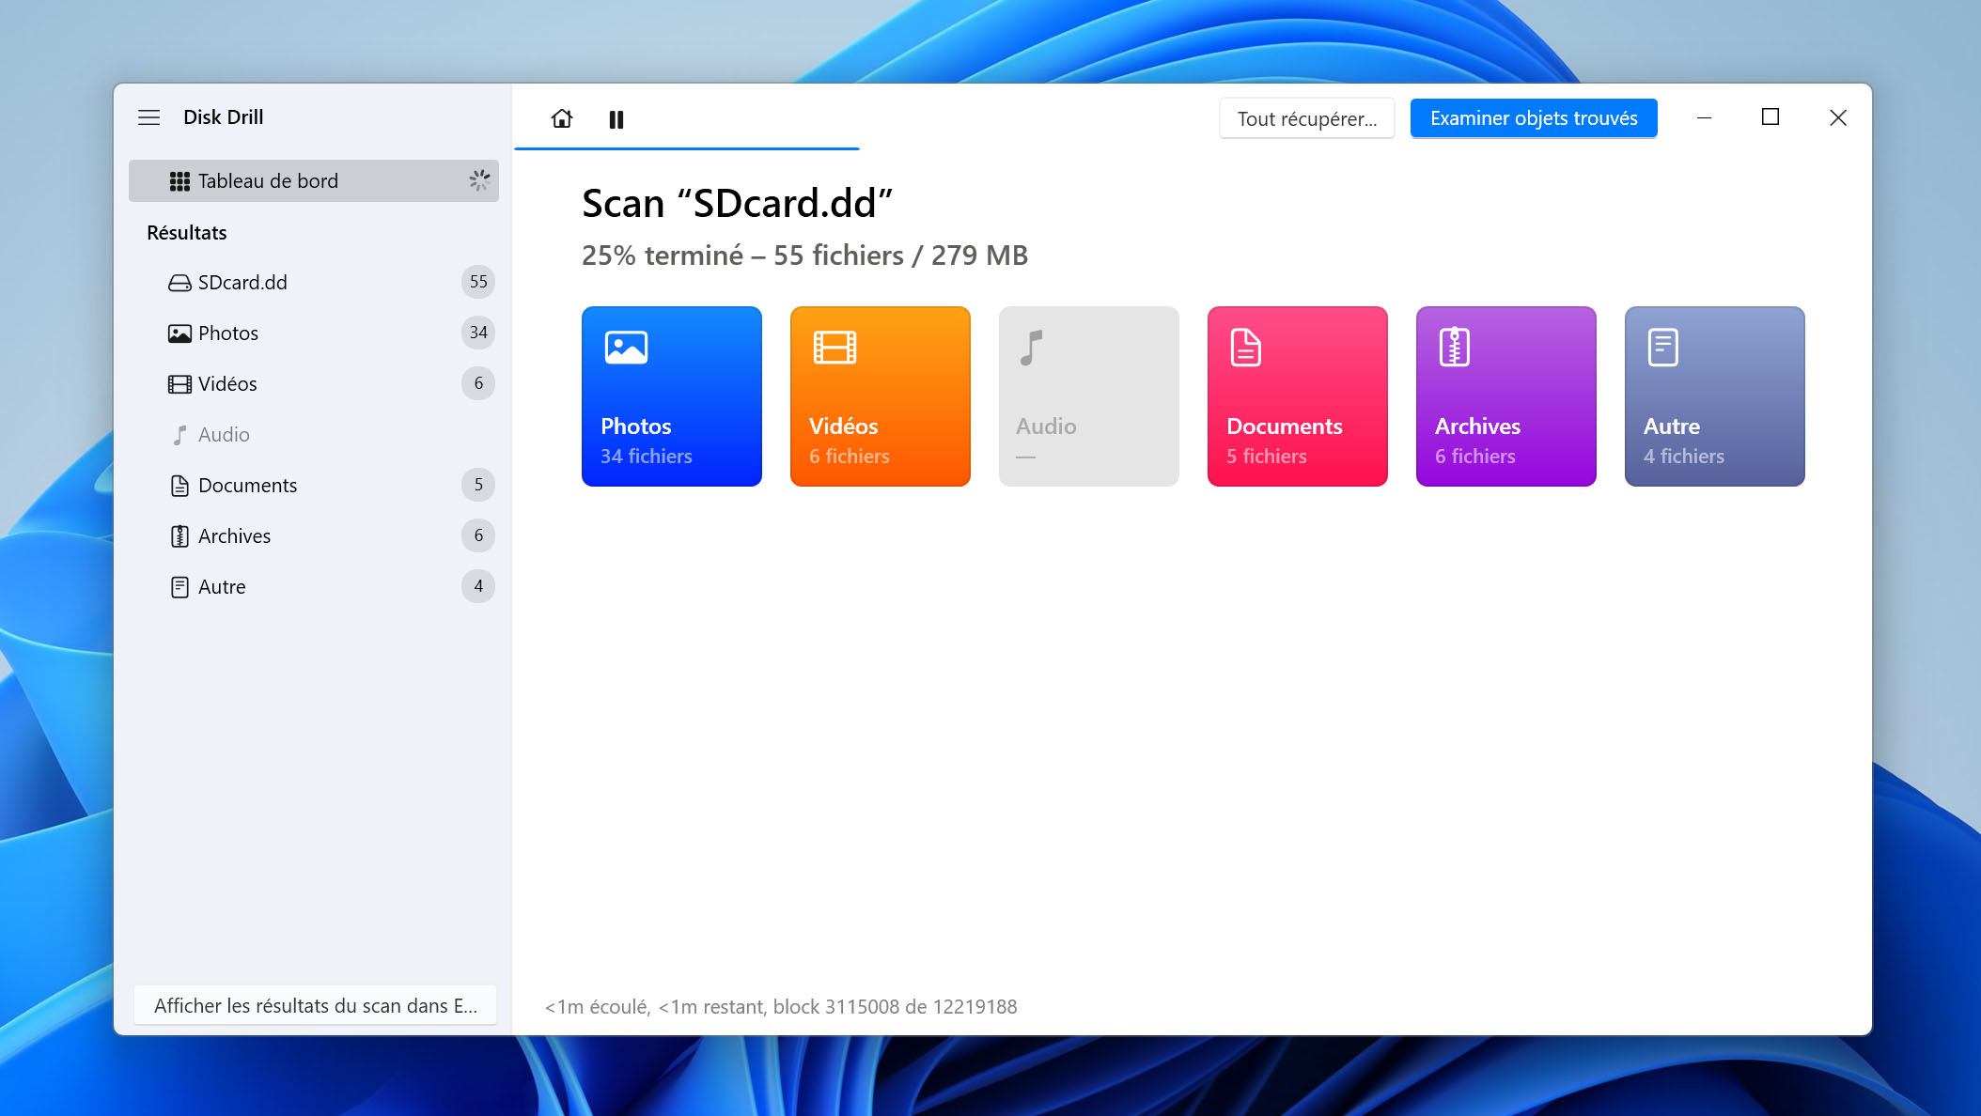Pause the ongoing scan

point(616,119)
